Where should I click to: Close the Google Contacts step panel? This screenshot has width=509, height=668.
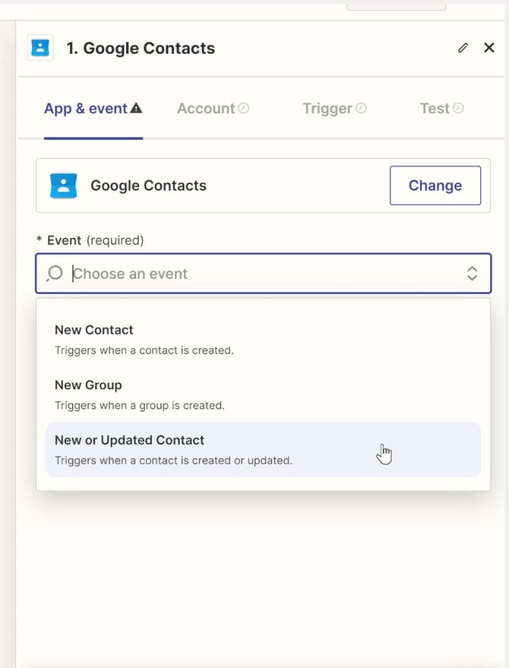(x=489, y=48)
